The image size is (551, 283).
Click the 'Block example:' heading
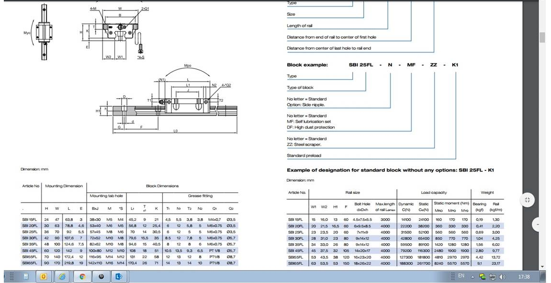[x=307, y=65]
